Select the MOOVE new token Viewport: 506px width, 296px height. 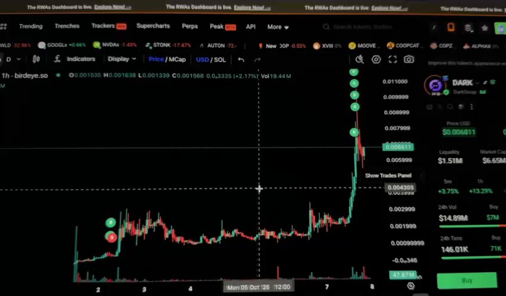click(x=364, y=46)
